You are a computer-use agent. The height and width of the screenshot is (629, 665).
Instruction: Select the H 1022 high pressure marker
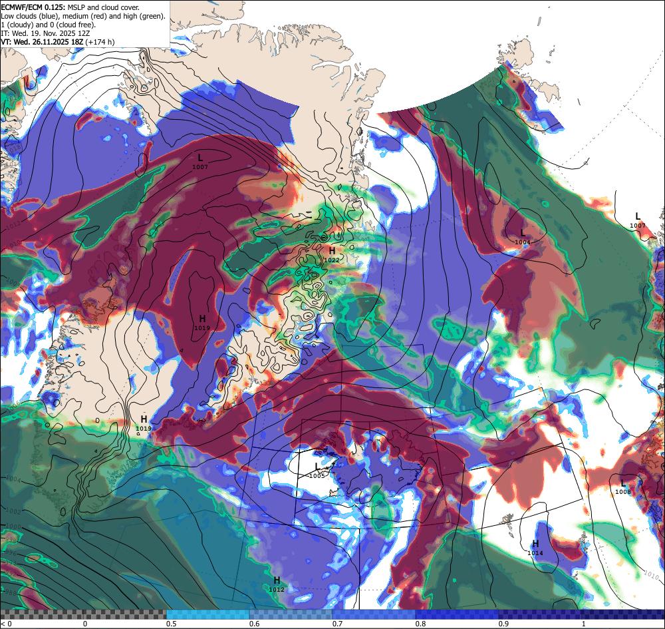[x=332, y=255]
